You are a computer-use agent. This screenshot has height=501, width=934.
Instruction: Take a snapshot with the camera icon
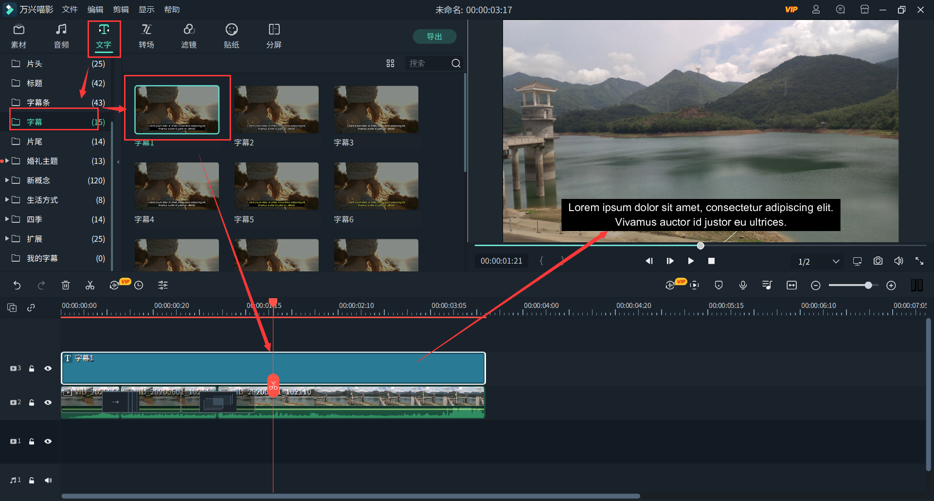click(x=878, y=261)
